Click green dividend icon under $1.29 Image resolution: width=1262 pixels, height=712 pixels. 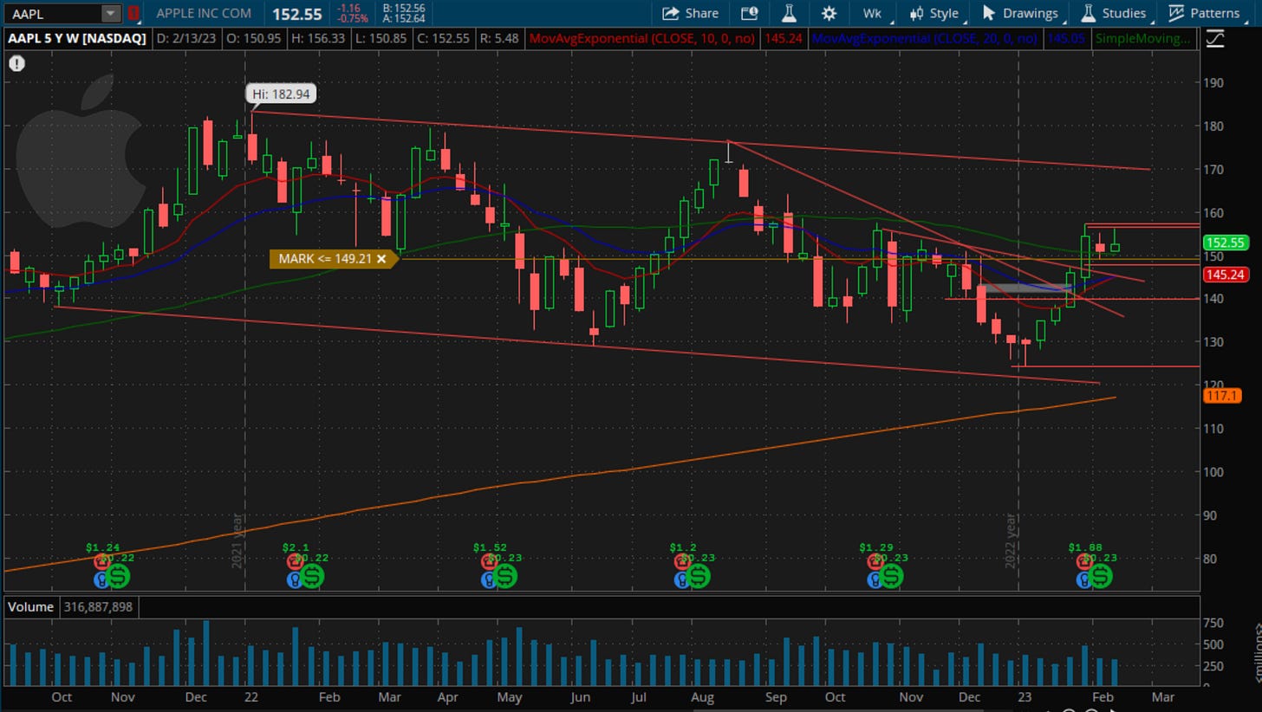tap(890, 575)
